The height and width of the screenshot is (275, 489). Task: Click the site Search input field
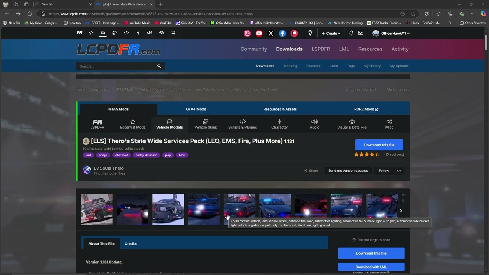point(116,66)
